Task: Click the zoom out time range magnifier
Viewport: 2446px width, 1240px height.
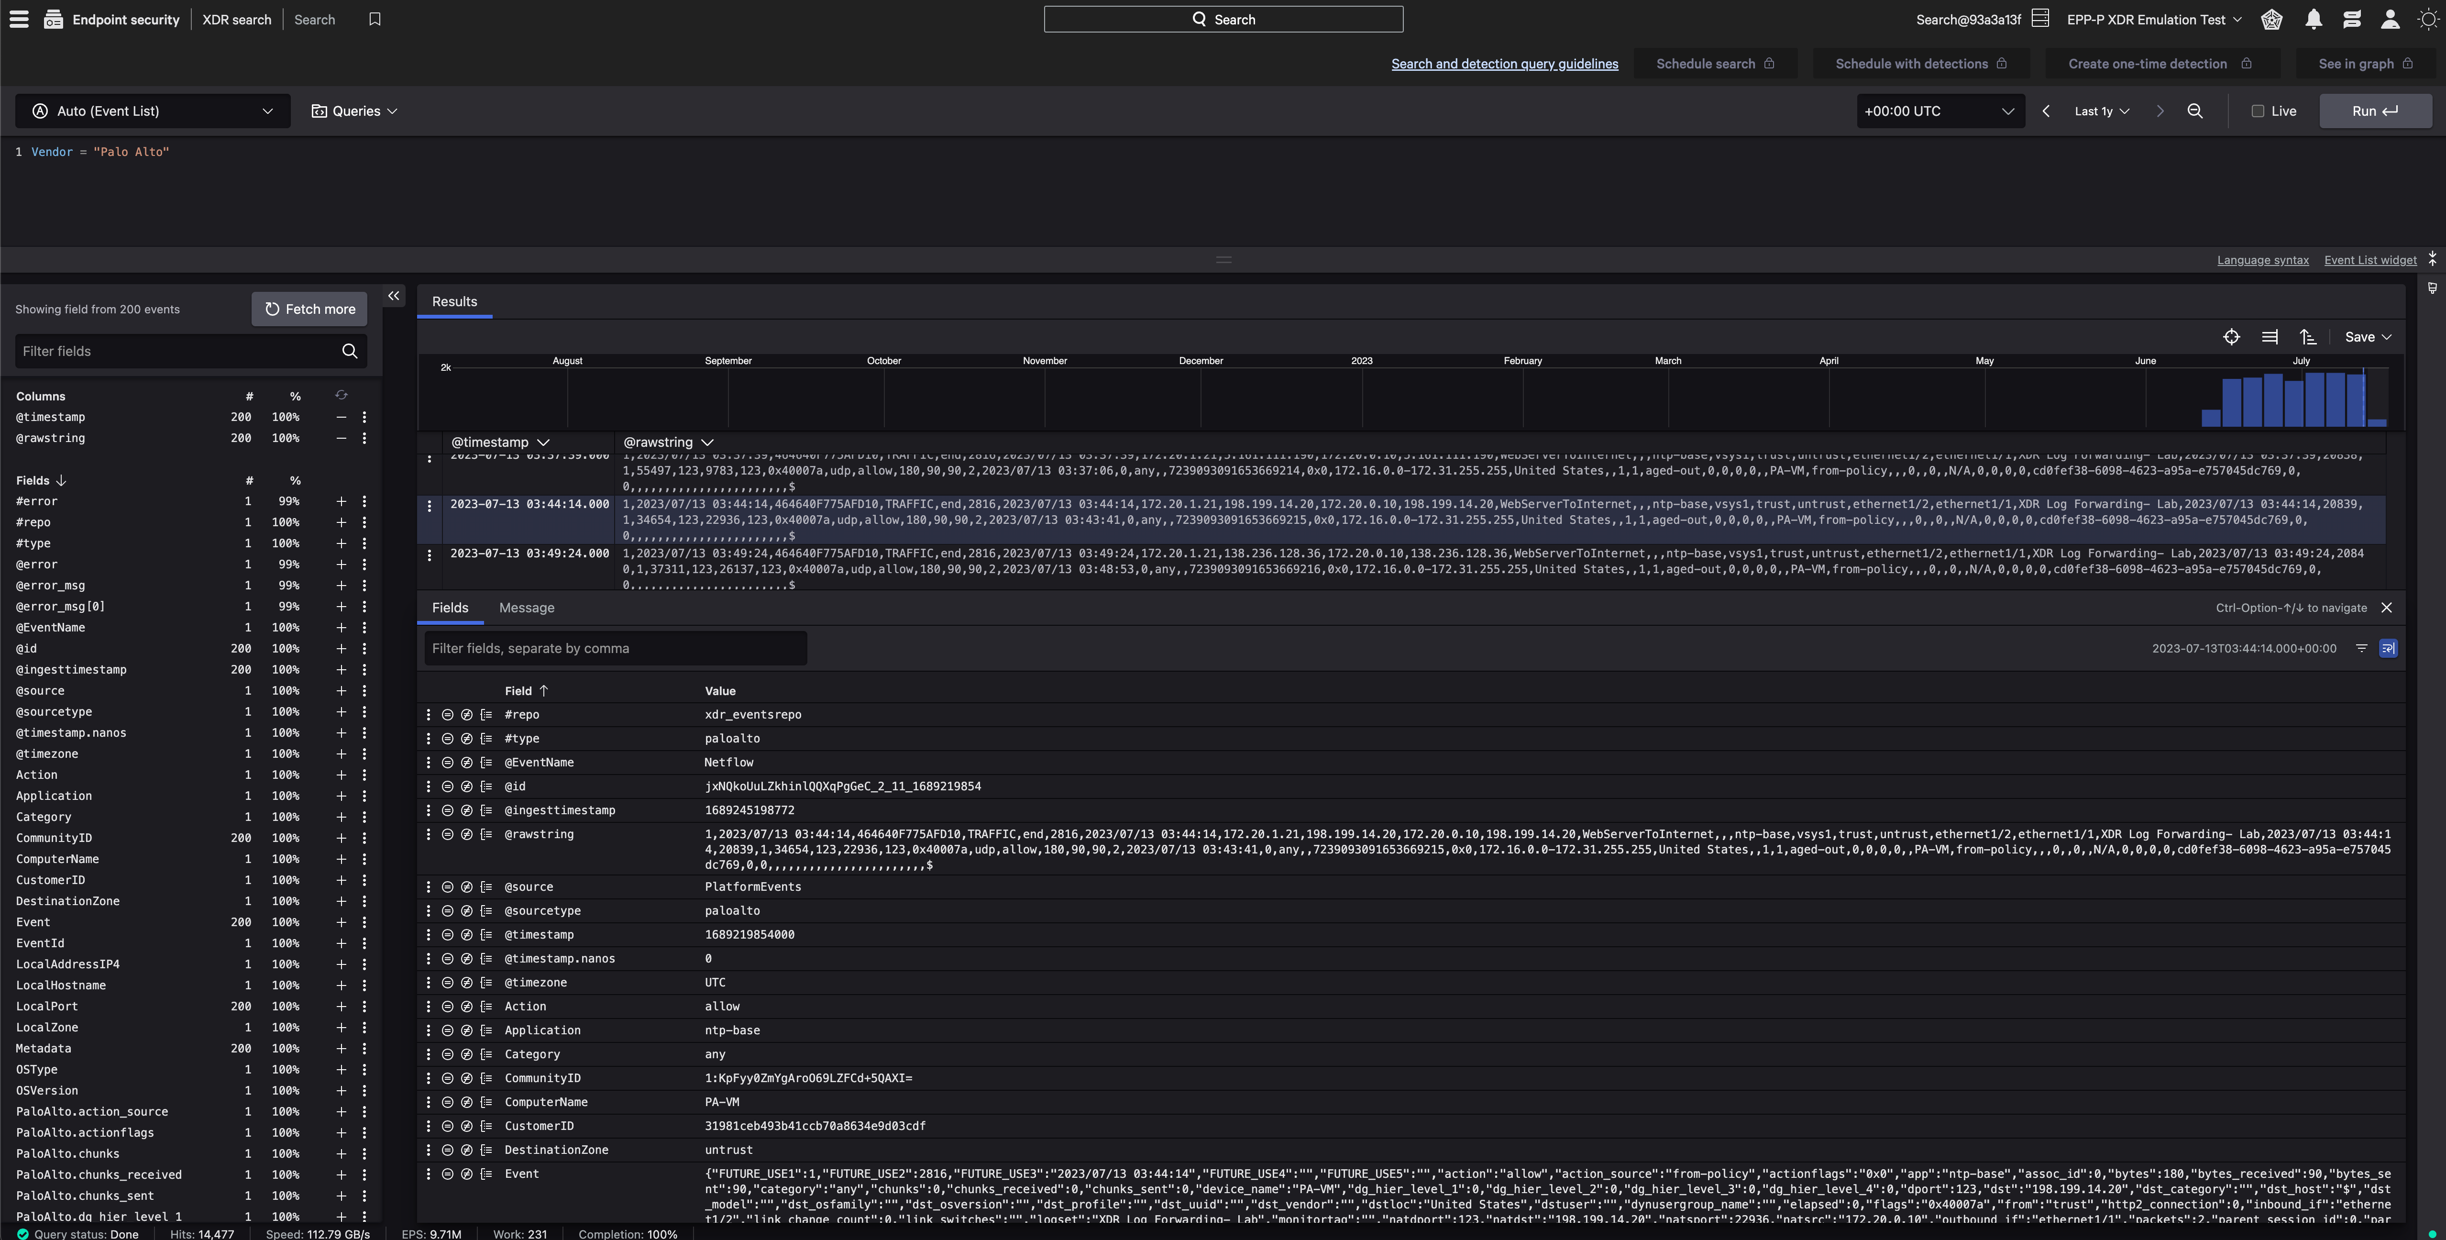Action: tap(2194, 111)
